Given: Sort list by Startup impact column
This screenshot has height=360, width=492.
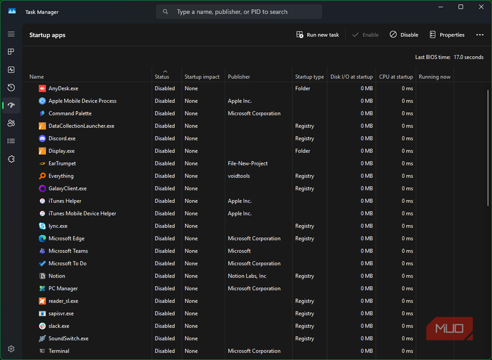Looking at the screenshot, I should (x=202, y=76).
